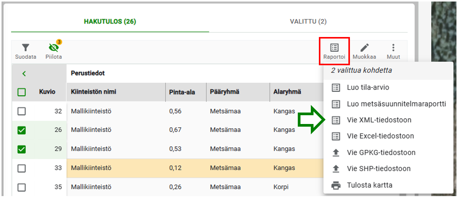Collapse panel with green back chevron
The height and width of the screenshot is (198, 458).
coord(24,74)
